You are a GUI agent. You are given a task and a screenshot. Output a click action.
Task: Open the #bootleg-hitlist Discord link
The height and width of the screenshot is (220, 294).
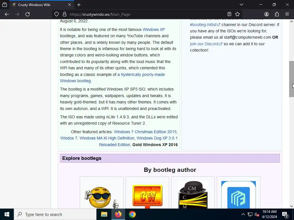[205, 25]
